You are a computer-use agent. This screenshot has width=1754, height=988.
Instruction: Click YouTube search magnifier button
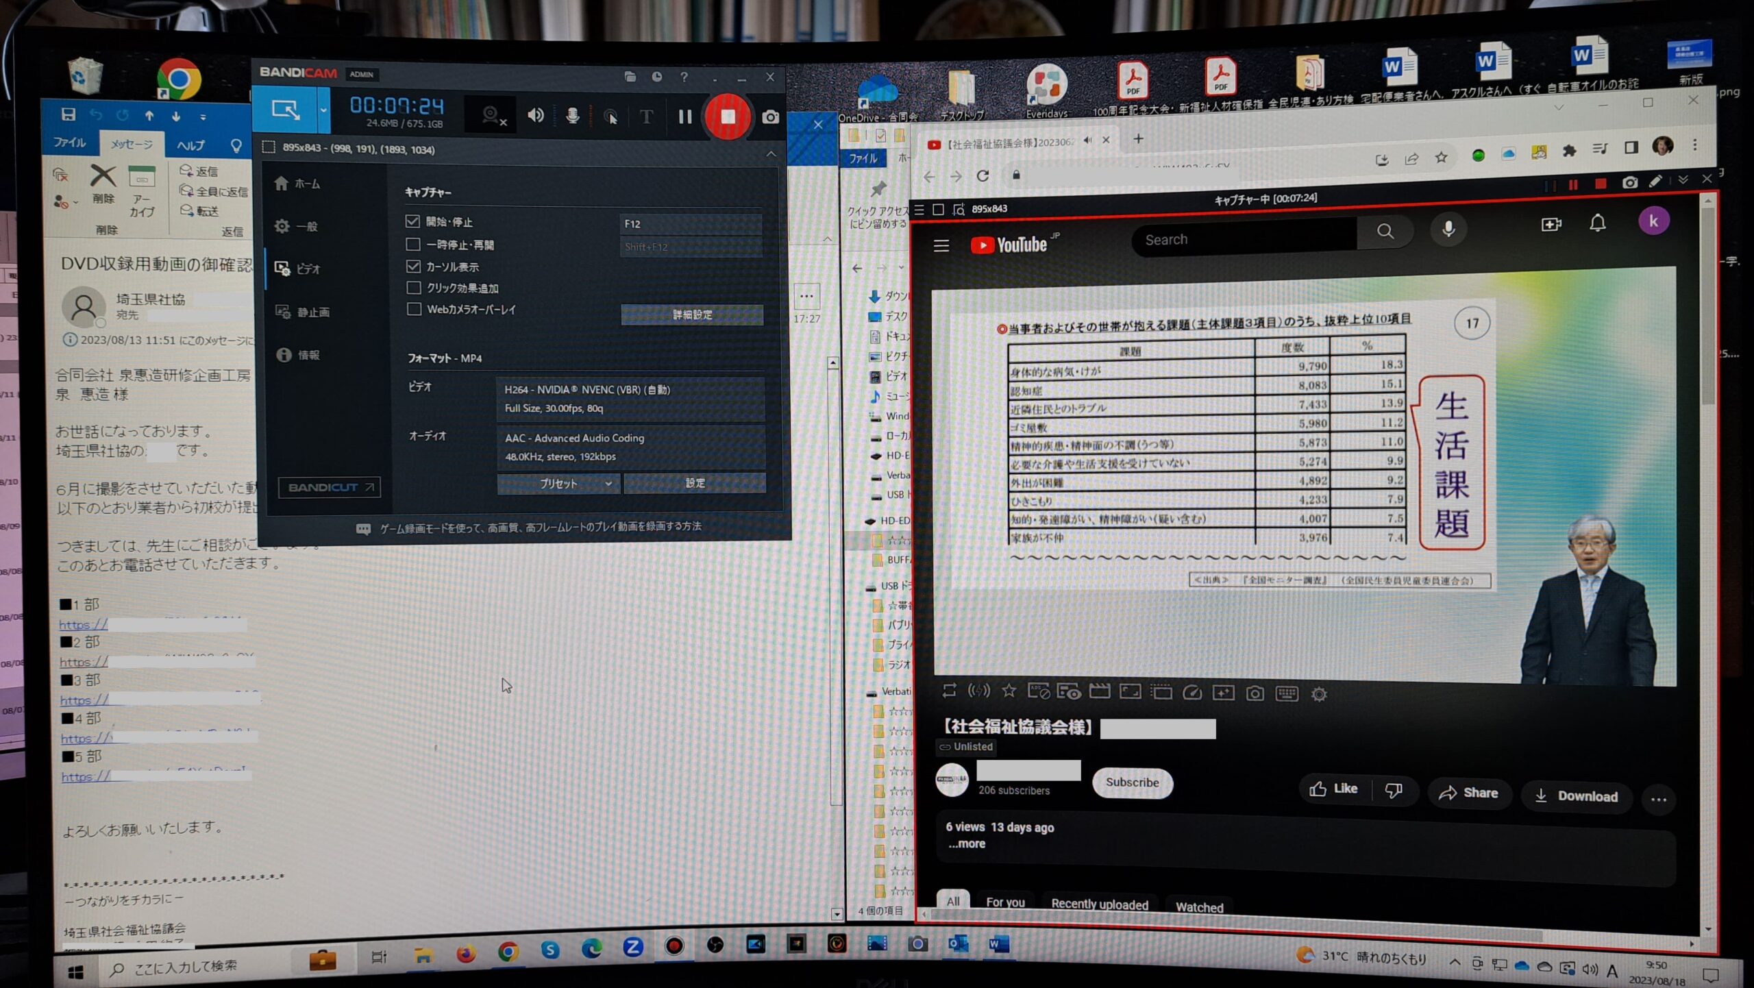click(x=1385, y=232)
